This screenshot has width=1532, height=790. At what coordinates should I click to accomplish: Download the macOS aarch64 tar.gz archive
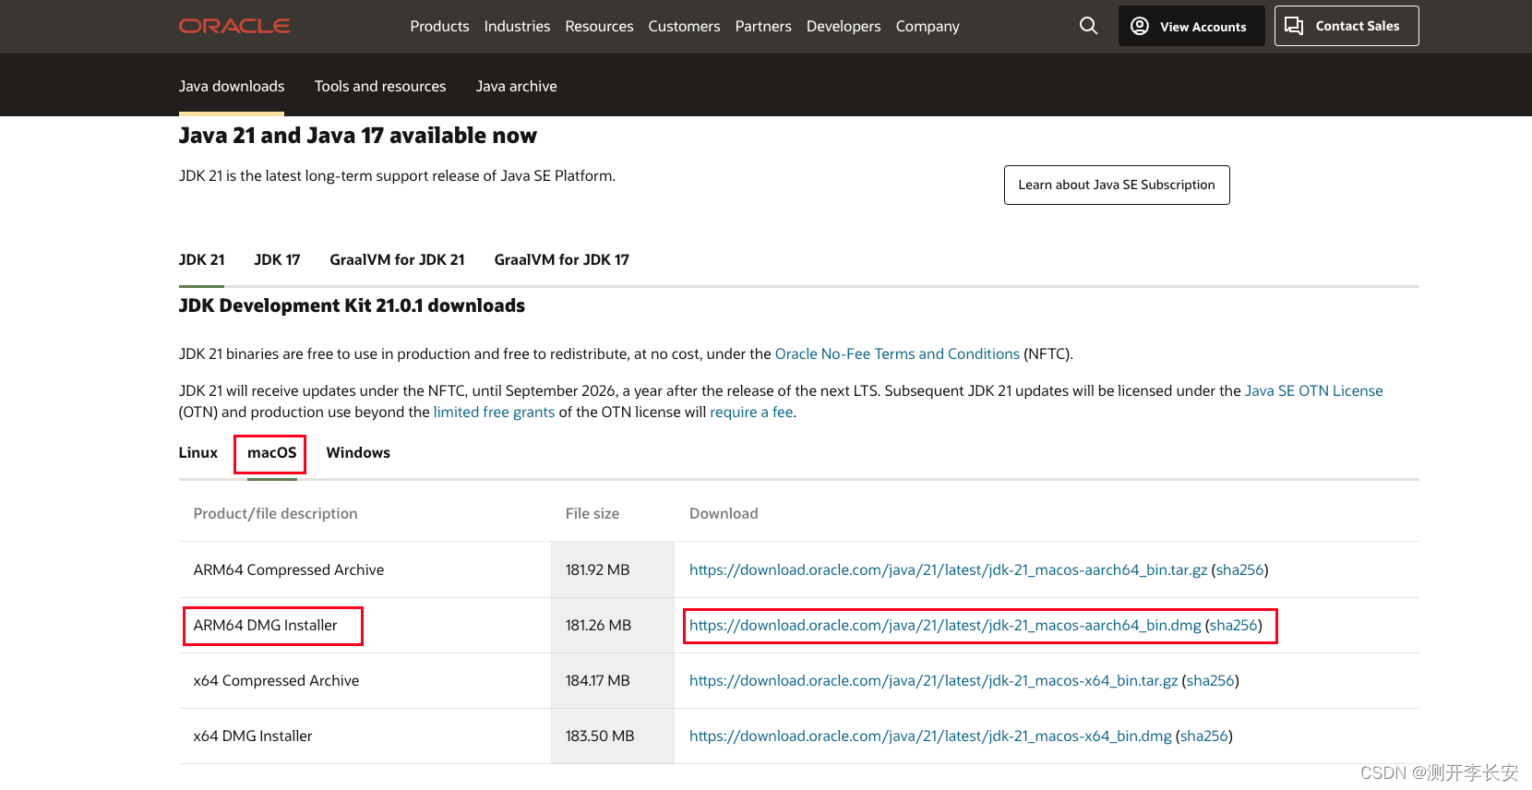coord(948,569)
